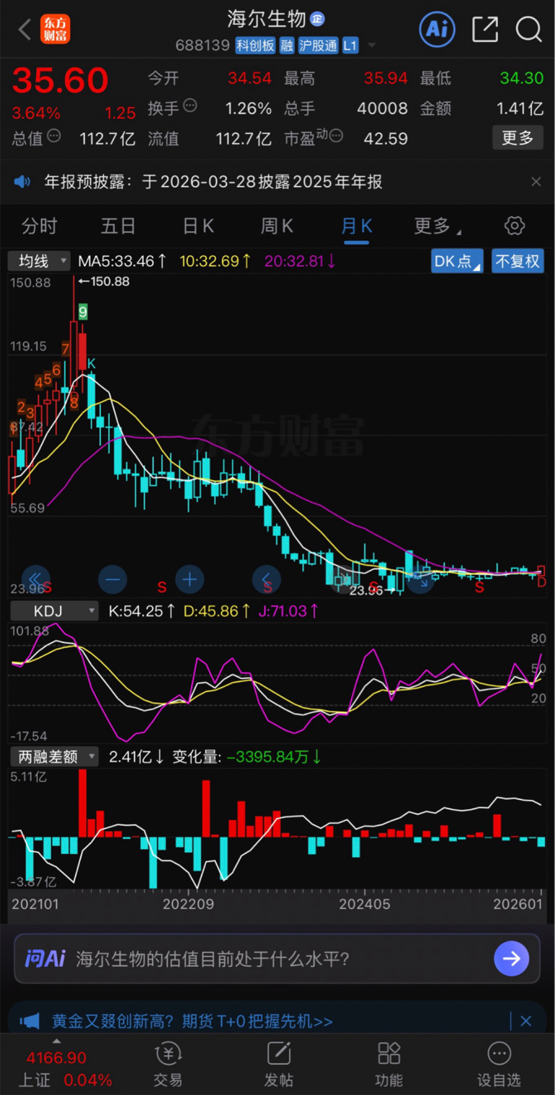Tap the 融 margin tag
Viewport: 555px width, 1095px height.
click(287, 46)
